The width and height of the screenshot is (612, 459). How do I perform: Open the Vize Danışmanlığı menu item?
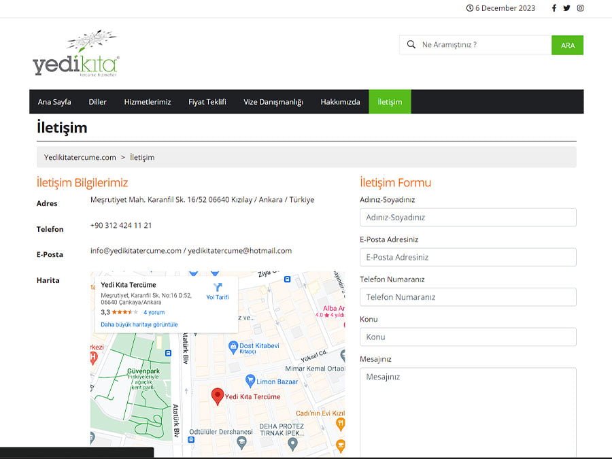click(x=273, y=102)
